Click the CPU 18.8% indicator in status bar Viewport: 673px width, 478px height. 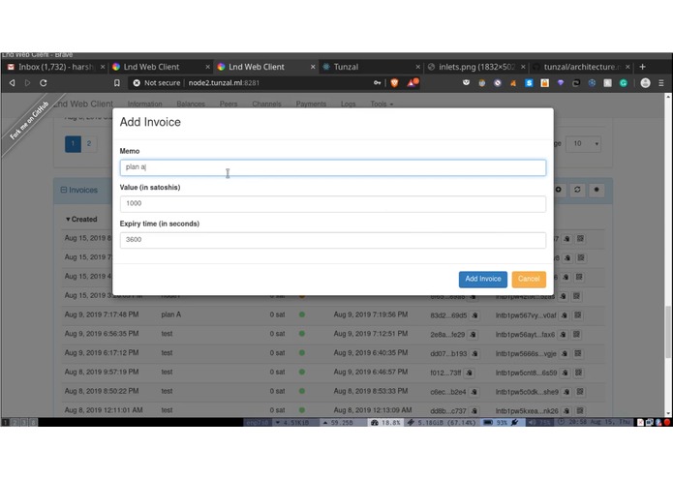(385, 422)
